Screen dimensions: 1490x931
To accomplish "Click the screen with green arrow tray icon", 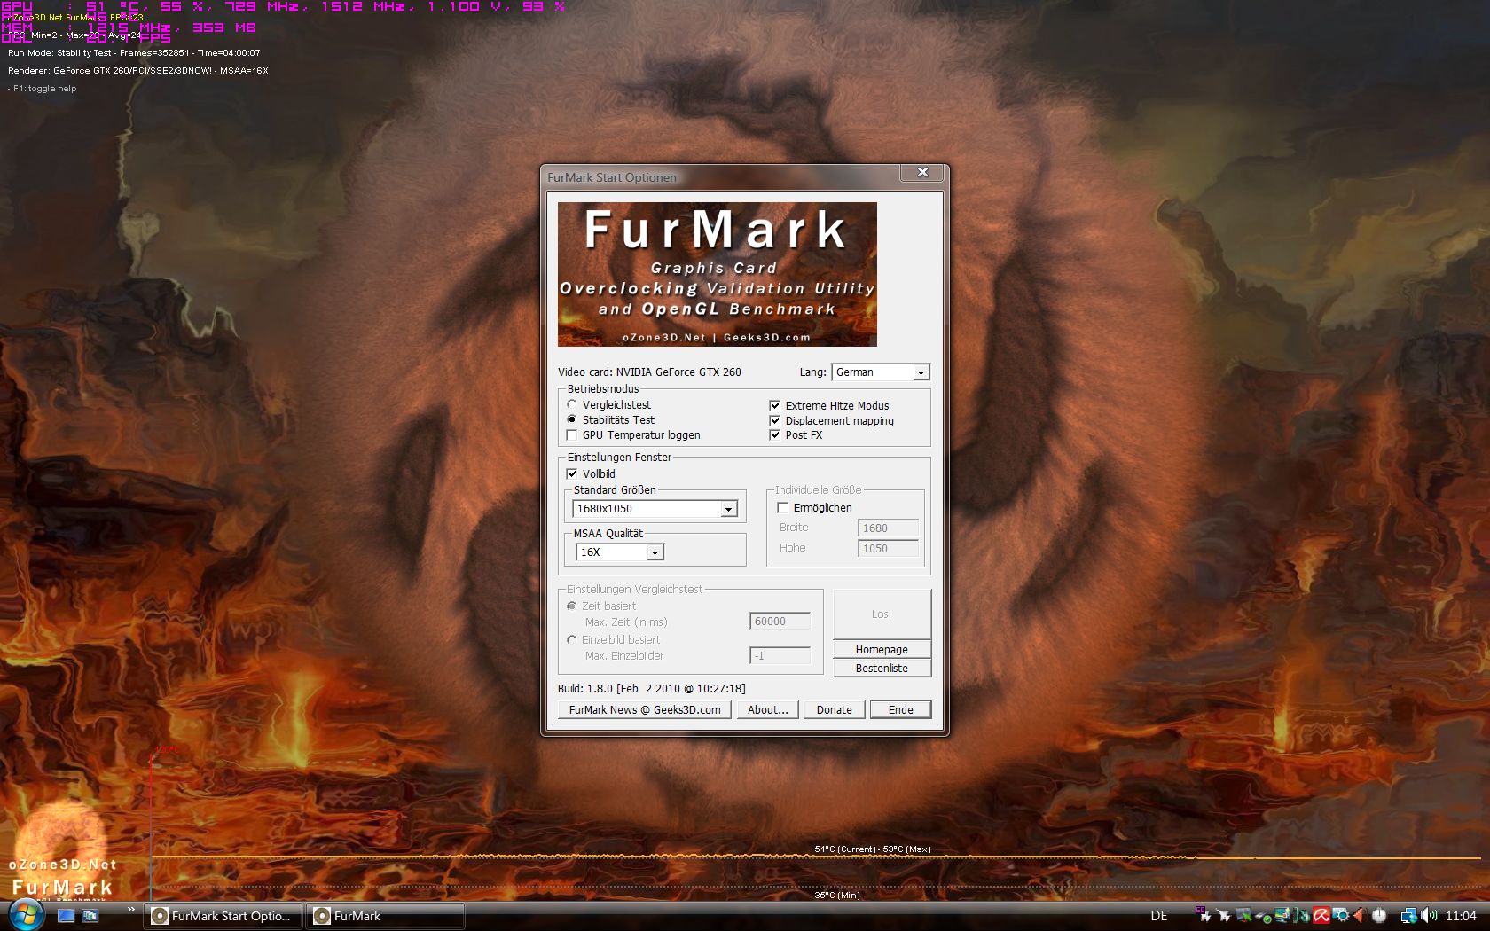I will [1243, 916].
